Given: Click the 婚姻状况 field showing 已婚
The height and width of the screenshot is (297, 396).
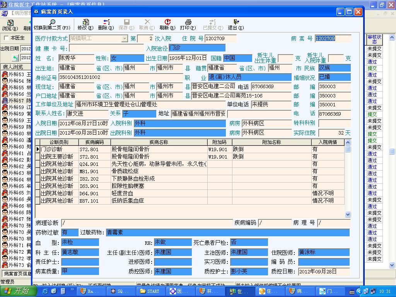Looking at the screenshot, I should (x=335, y=77).
